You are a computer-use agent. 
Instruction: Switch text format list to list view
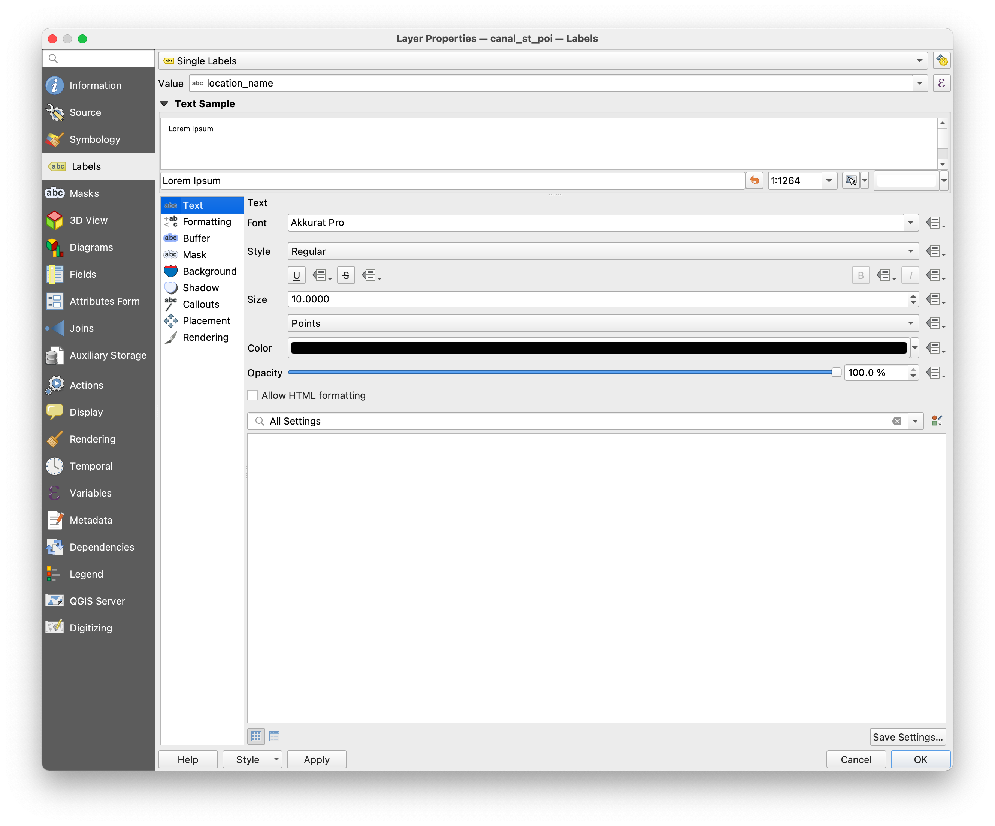pyautogui.click(x=274, y=736)
